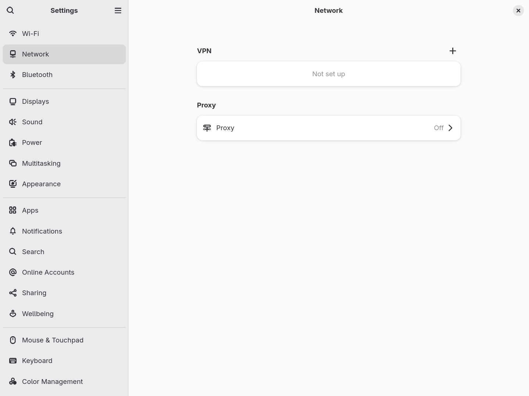Click the Not set up VPN placeholder
The height and width of the screenshot is (396, 529).
point(328,74)
